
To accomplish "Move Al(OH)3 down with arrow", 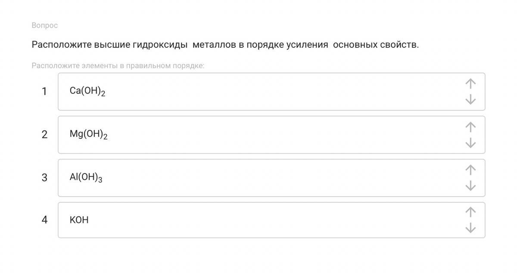I will (470, 186).
